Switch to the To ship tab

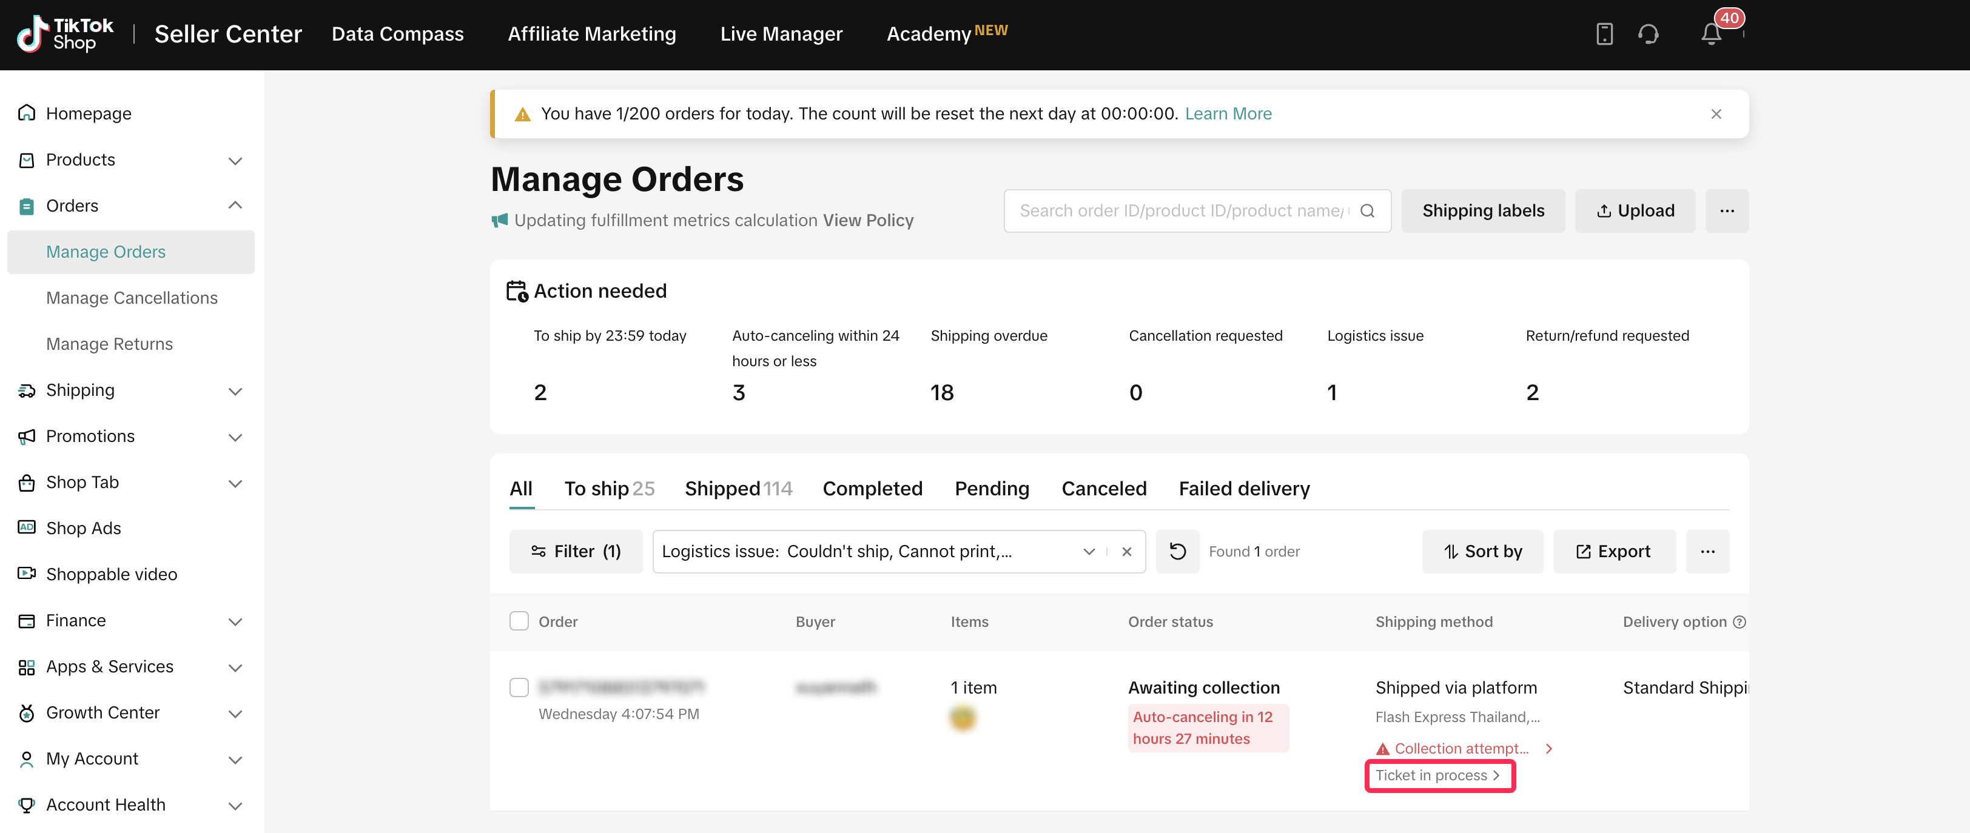click(x=609, y=489)
